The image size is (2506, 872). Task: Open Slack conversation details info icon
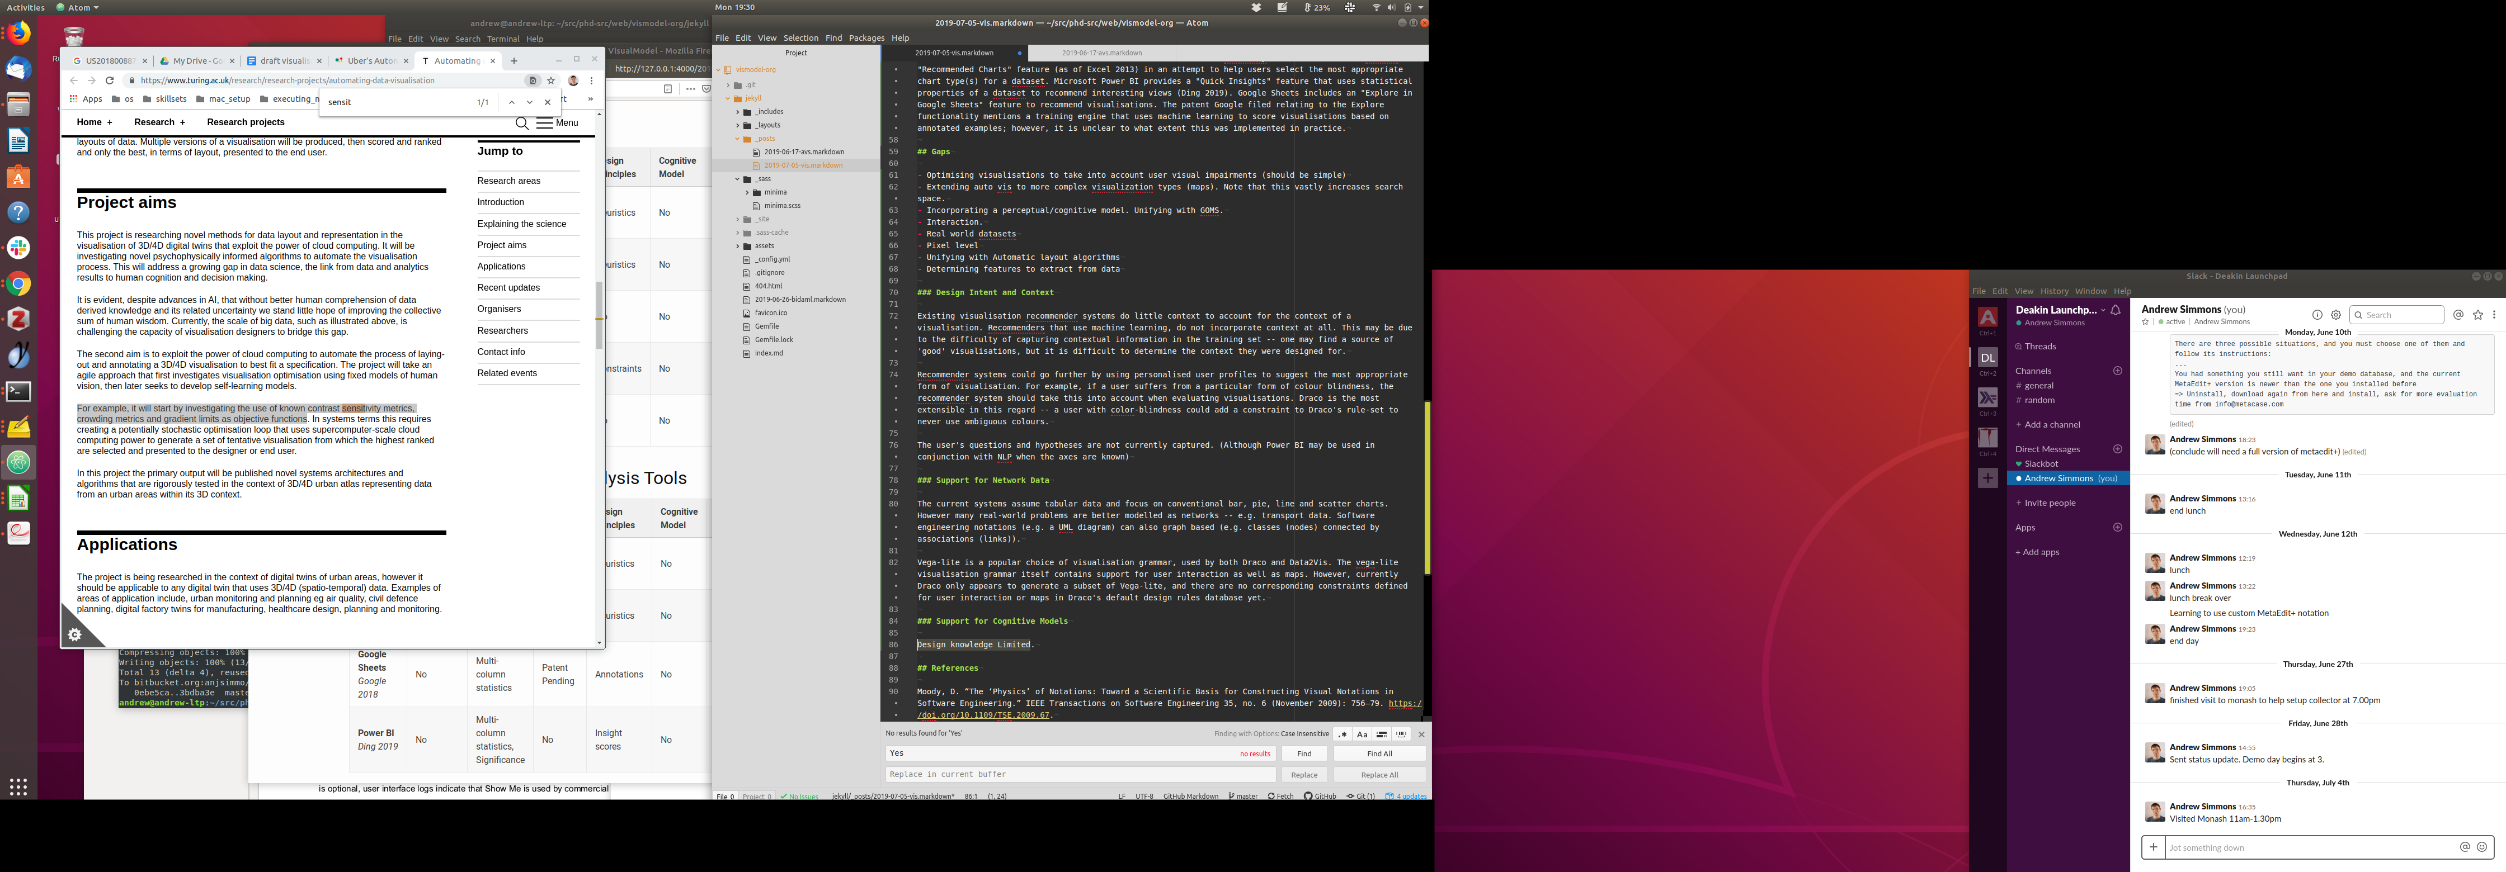point(2317,315)
